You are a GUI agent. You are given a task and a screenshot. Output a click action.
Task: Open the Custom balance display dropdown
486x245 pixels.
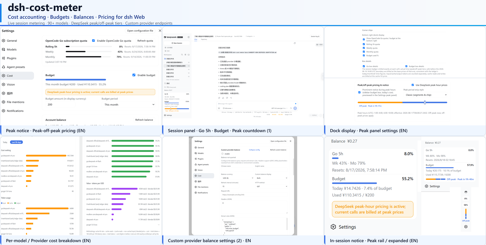(x=271, y=178)
